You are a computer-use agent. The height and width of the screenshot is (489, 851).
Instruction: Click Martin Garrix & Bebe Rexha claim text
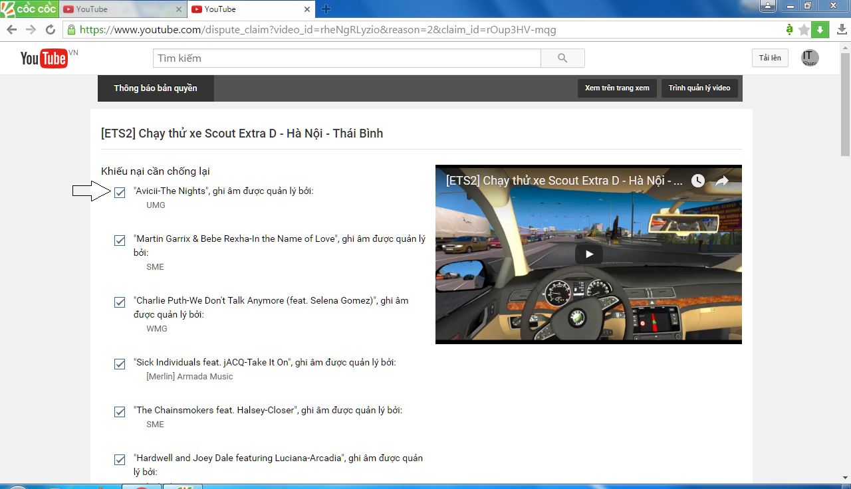[279, 246]
